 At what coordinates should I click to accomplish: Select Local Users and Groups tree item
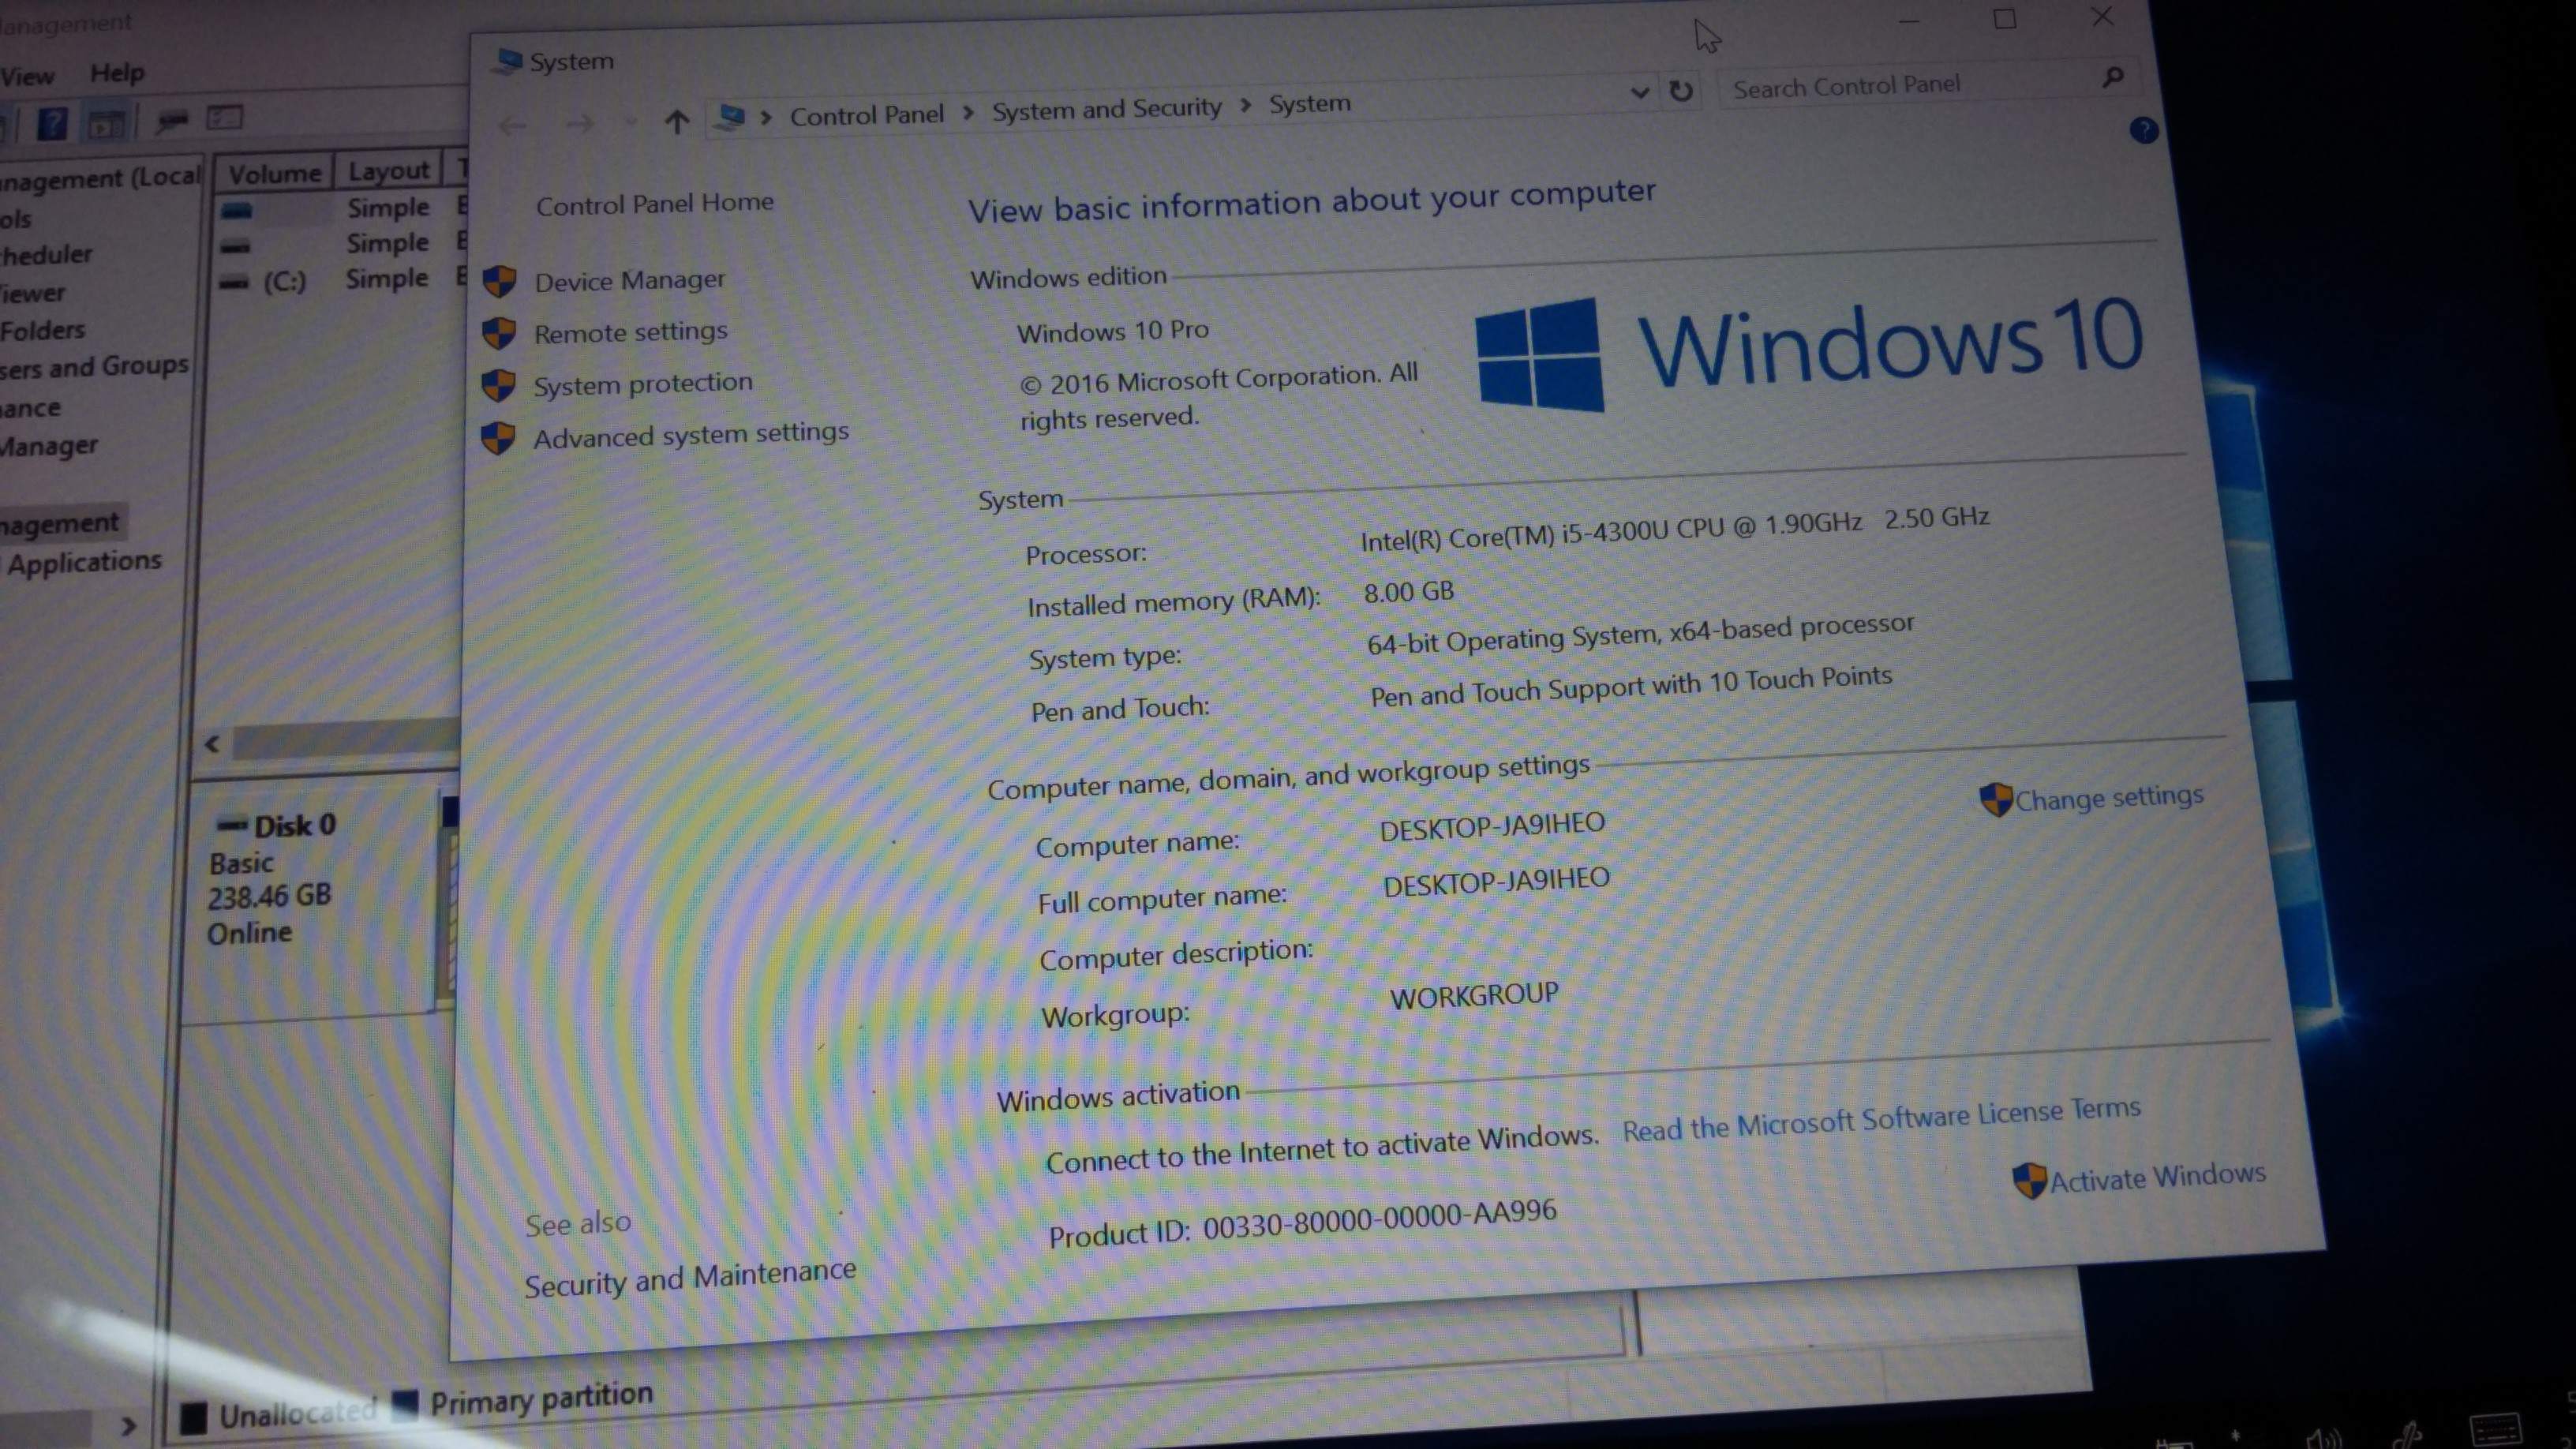tap(94, 367)
